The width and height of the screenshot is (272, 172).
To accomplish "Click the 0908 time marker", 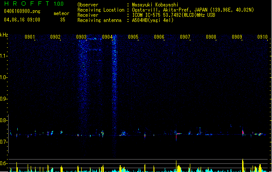I will point(211,37).
